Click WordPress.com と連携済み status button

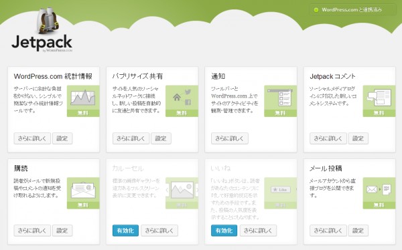pos(353,10)
